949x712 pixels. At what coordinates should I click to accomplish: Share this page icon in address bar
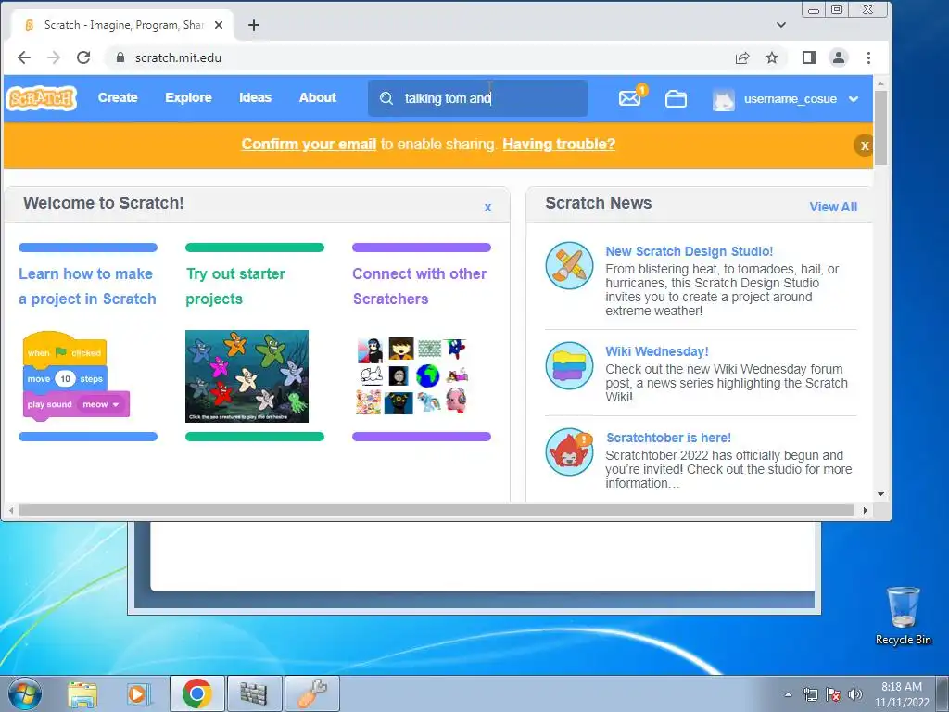742,57
